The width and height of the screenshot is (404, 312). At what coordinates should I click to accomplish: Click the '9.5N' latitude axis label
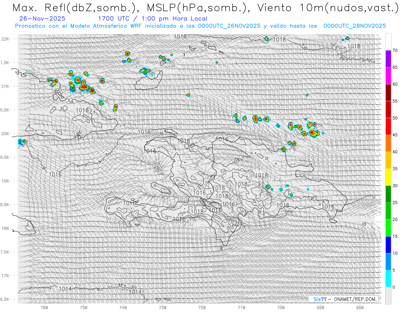click(x=5, y=157)
